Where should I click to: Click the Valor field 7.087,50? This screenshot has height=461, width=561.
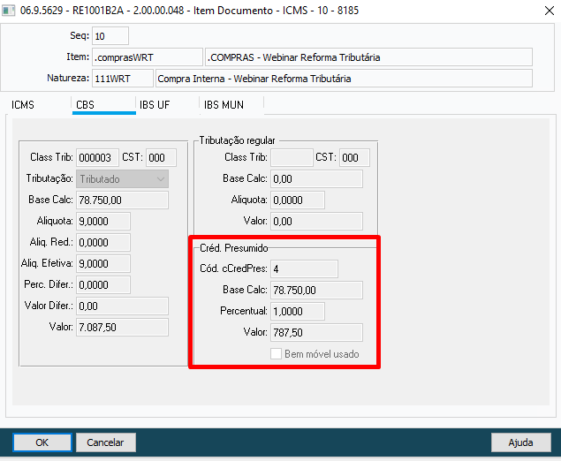click(123, 328)
